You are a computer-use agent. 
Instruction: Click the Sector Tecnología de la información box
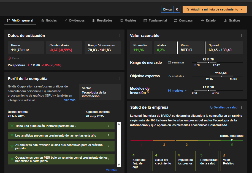click(x=100, y=92)
